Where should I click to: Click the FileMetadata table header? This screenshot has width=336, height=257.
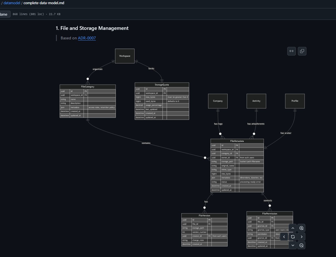click(x=237, y=141)
